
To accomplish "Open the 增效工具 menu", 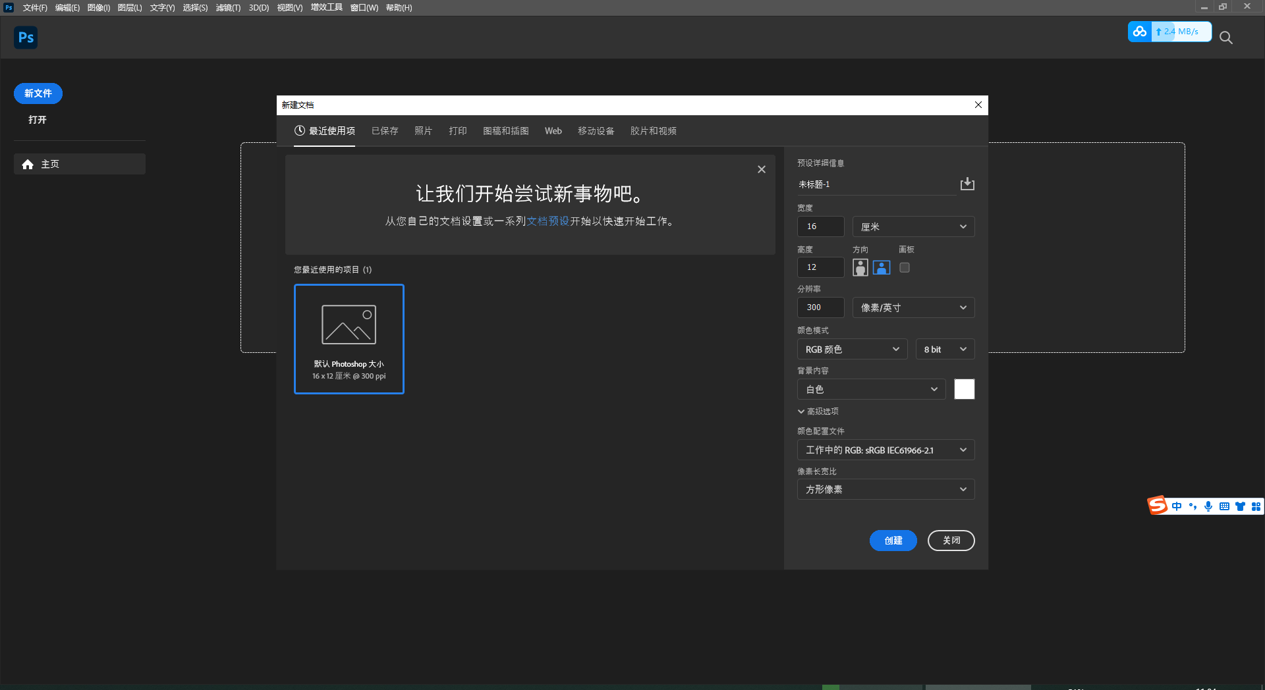I will (327, 8).
